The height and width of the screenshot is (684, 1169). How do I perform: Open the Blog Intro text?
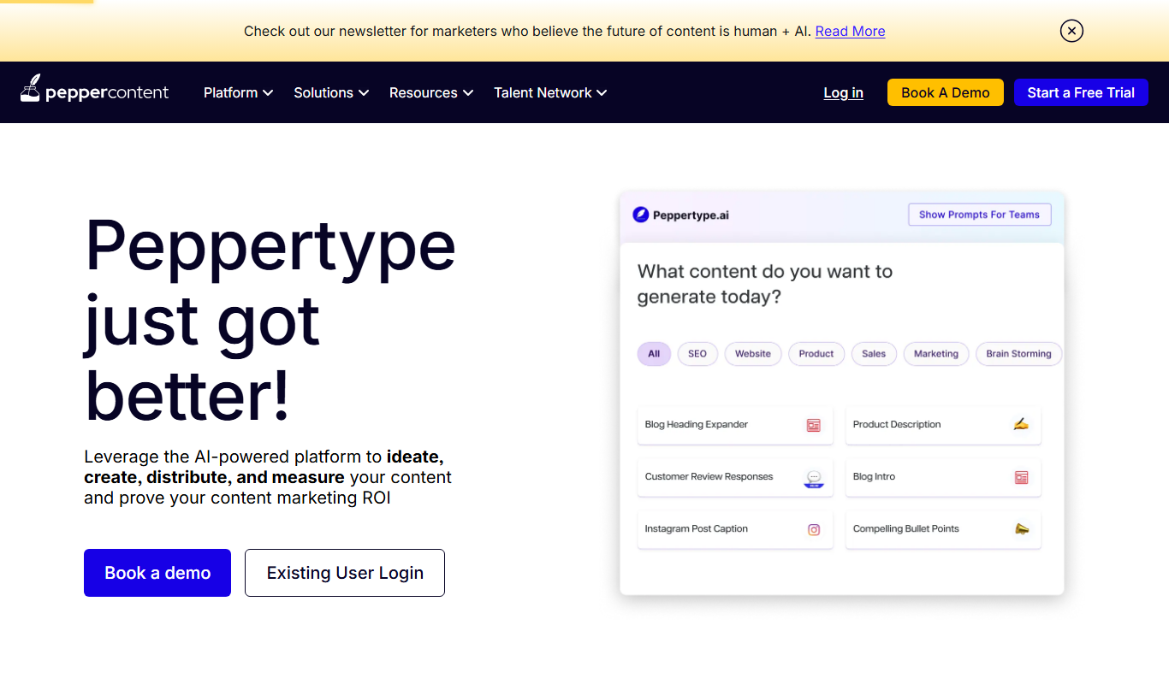(x=874, y=476)
